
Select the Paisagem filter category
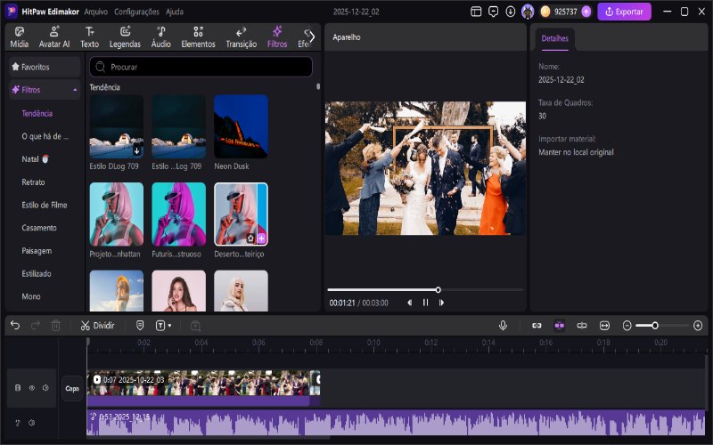click(x=37, y=251)
